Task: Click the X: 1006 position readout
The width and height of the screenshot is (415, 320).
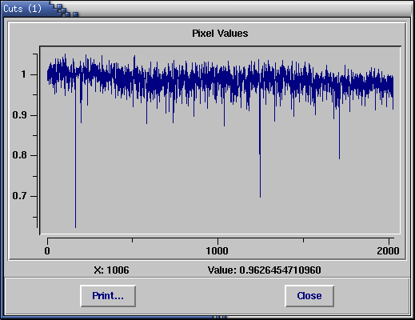Action: (111, 270)
